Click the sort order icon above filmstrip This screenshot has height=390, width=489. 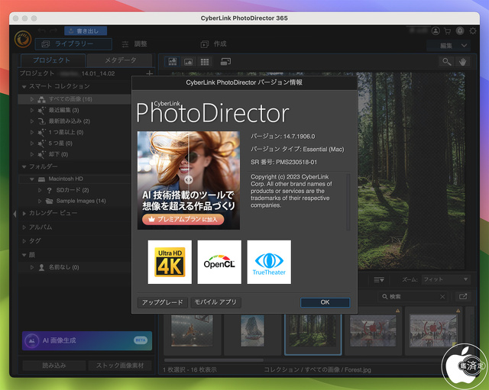[379, 280]
